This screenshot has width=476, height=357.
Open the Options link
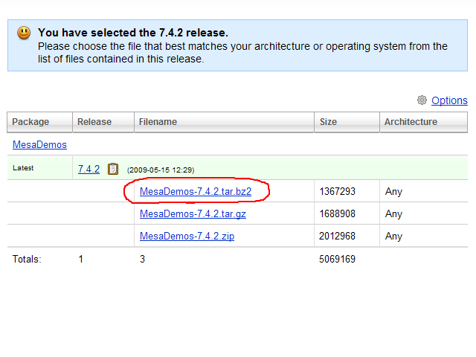point(449,100)
